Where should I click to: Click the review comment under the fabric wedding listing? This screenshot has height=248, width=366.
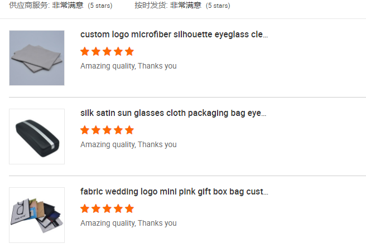(128, 223)
